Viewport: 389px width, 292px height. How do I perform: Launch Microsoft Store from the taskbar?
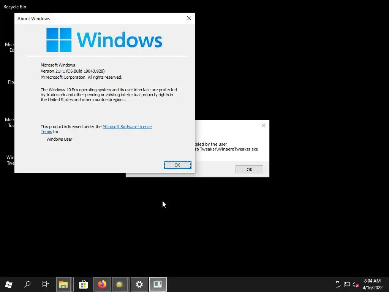pos(83,284)
